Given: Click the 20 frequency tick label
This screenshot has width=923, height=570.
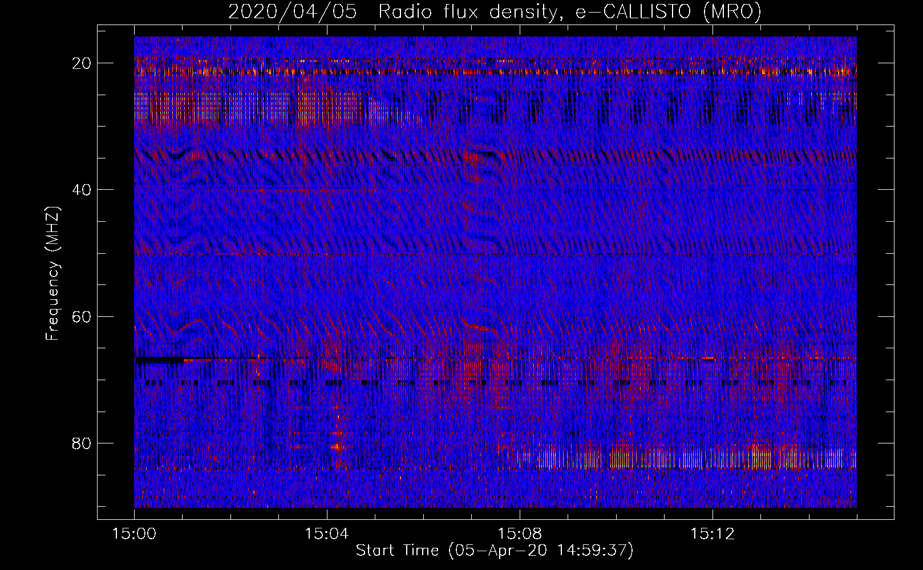Looking at the screenshot, I should [80, 63].
